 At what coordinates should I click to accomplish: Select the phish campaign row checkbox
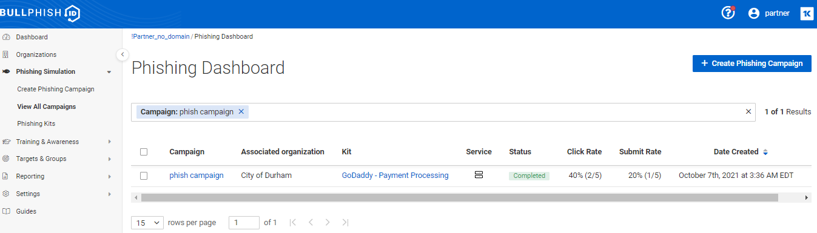tap(144, 176)
